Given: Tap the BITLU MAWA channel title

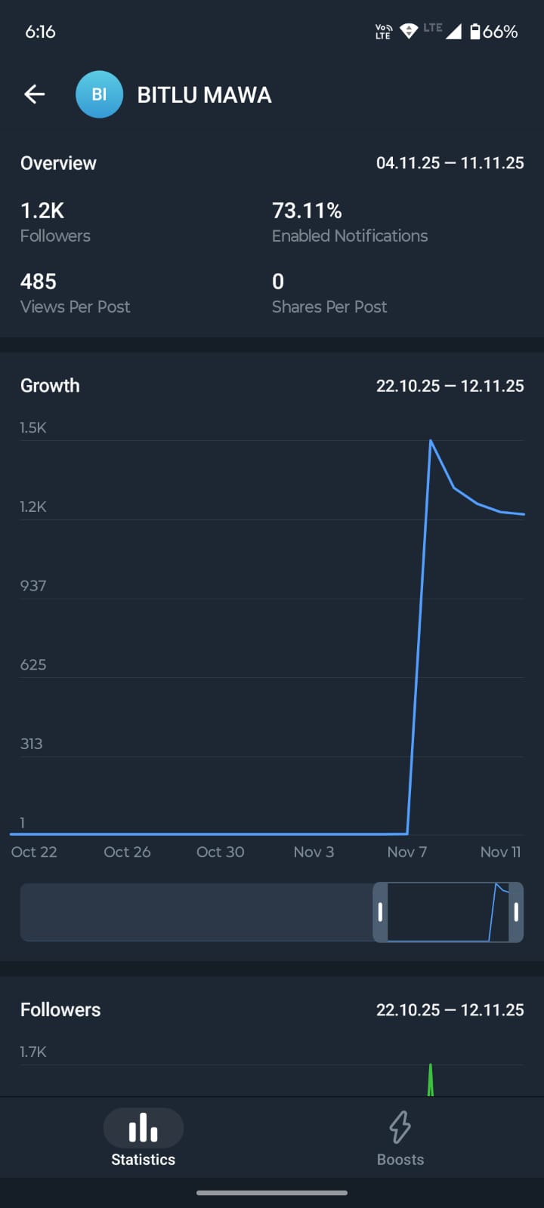Looking at the screenshot, I should click(204, 95).
